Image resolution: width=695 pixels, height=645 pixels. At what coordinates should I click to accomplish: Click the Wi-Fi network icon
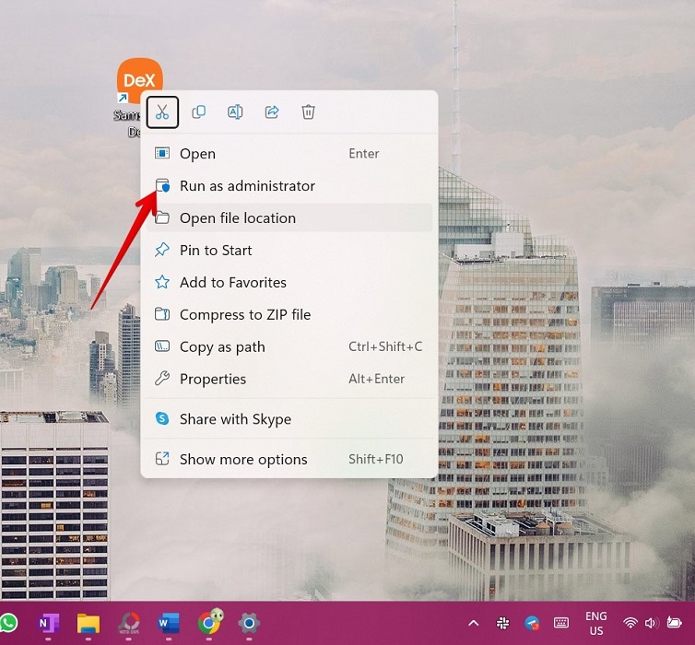coord(630,623)
